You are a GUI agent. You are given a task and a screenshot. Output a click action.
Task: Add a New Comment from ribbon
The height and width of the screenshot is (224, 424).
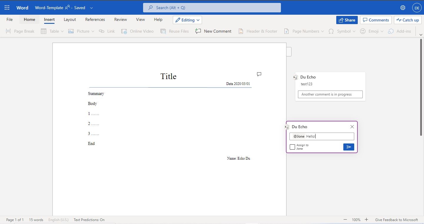click(x=213, y=31)
